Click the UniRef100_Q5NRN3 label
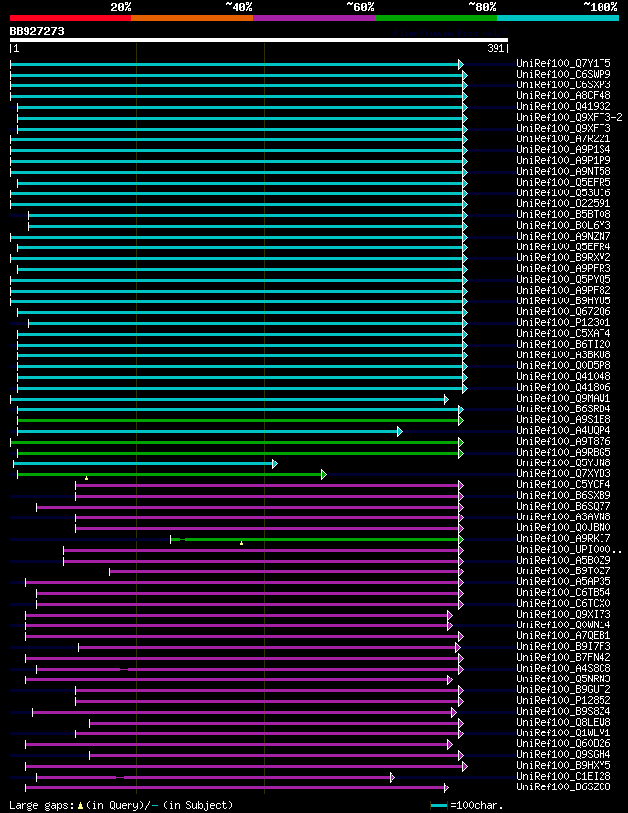Screen dimensions: 628x813 point(563,678)
